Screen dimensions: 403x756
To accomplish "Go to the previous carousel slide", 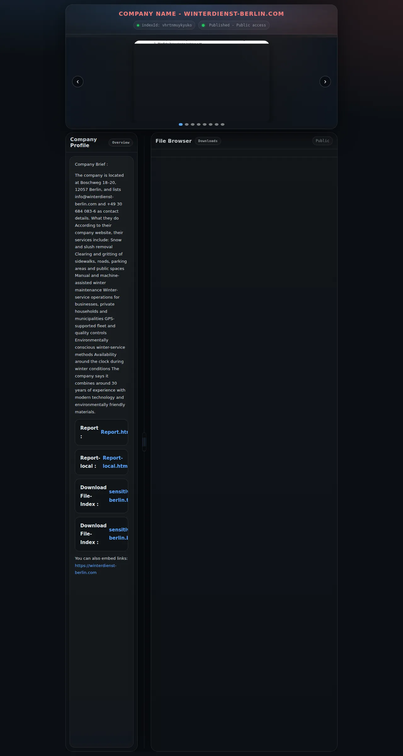I will (78, 82).
